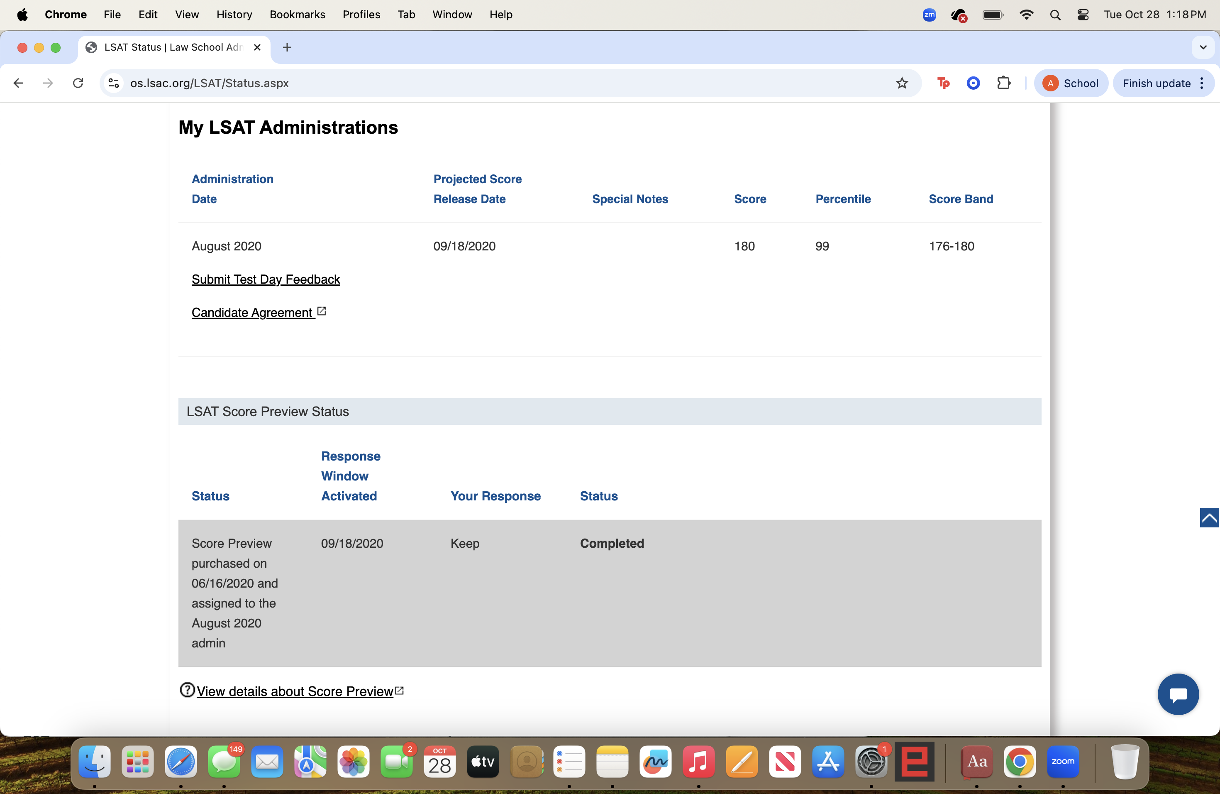The image size is (1220, 794).
Task: Open the Bookmarks menu
Action: pos(297,15)
